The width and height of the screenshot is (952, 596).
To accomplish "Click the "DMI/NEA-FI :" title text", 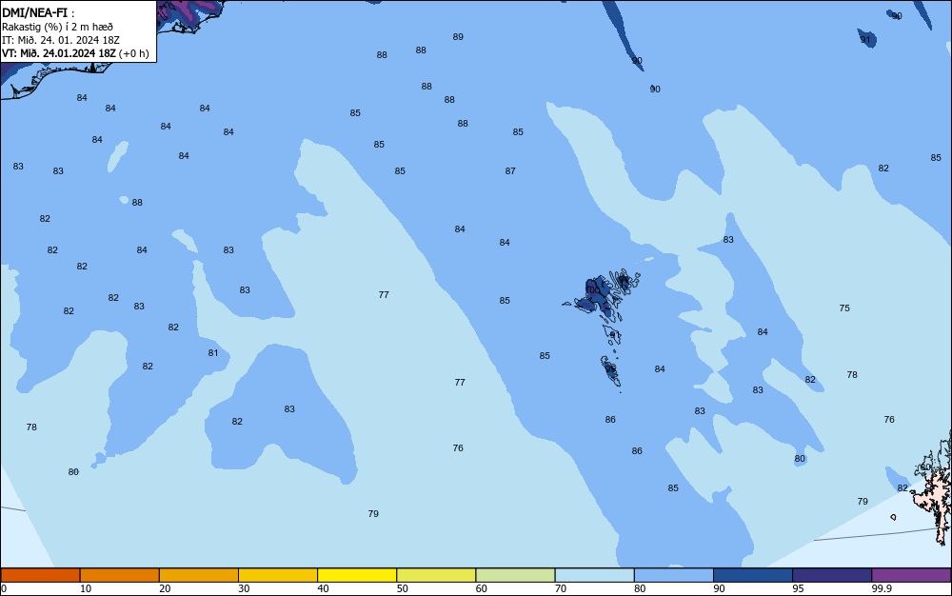I will click(x=38, y=12).
